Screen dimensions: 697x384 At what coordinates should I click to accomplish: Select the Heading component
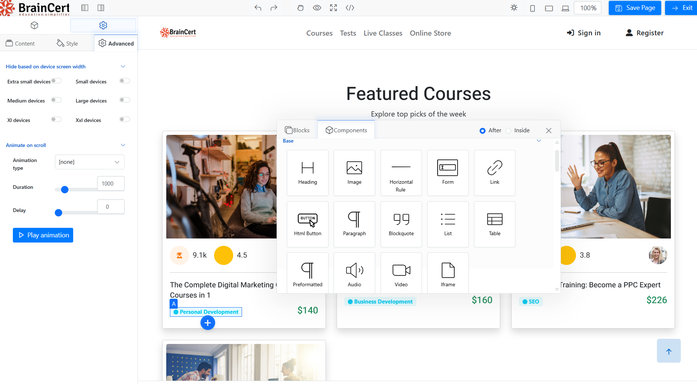tap(307, 173)
